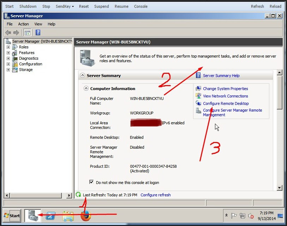Click the Server Manager Remote Management icon
The width and height of the screenshot is (287, 226).
pos(198,111)
